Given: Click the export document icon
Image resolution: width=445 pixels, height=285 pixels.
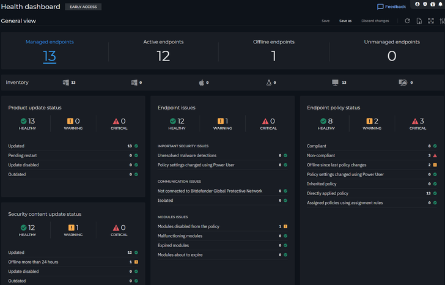Looking at the screenshot, I should pos(419,21).
